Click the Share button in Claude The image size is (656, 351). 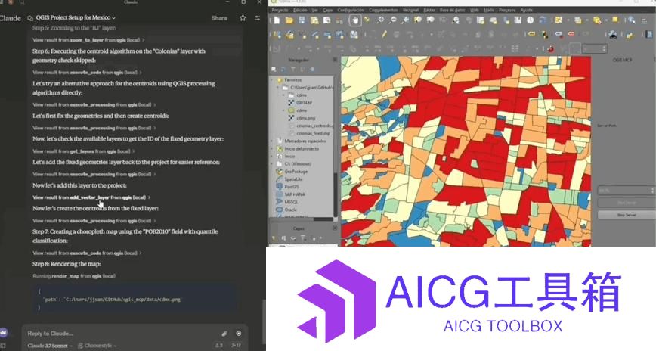[x=219, y=18]
